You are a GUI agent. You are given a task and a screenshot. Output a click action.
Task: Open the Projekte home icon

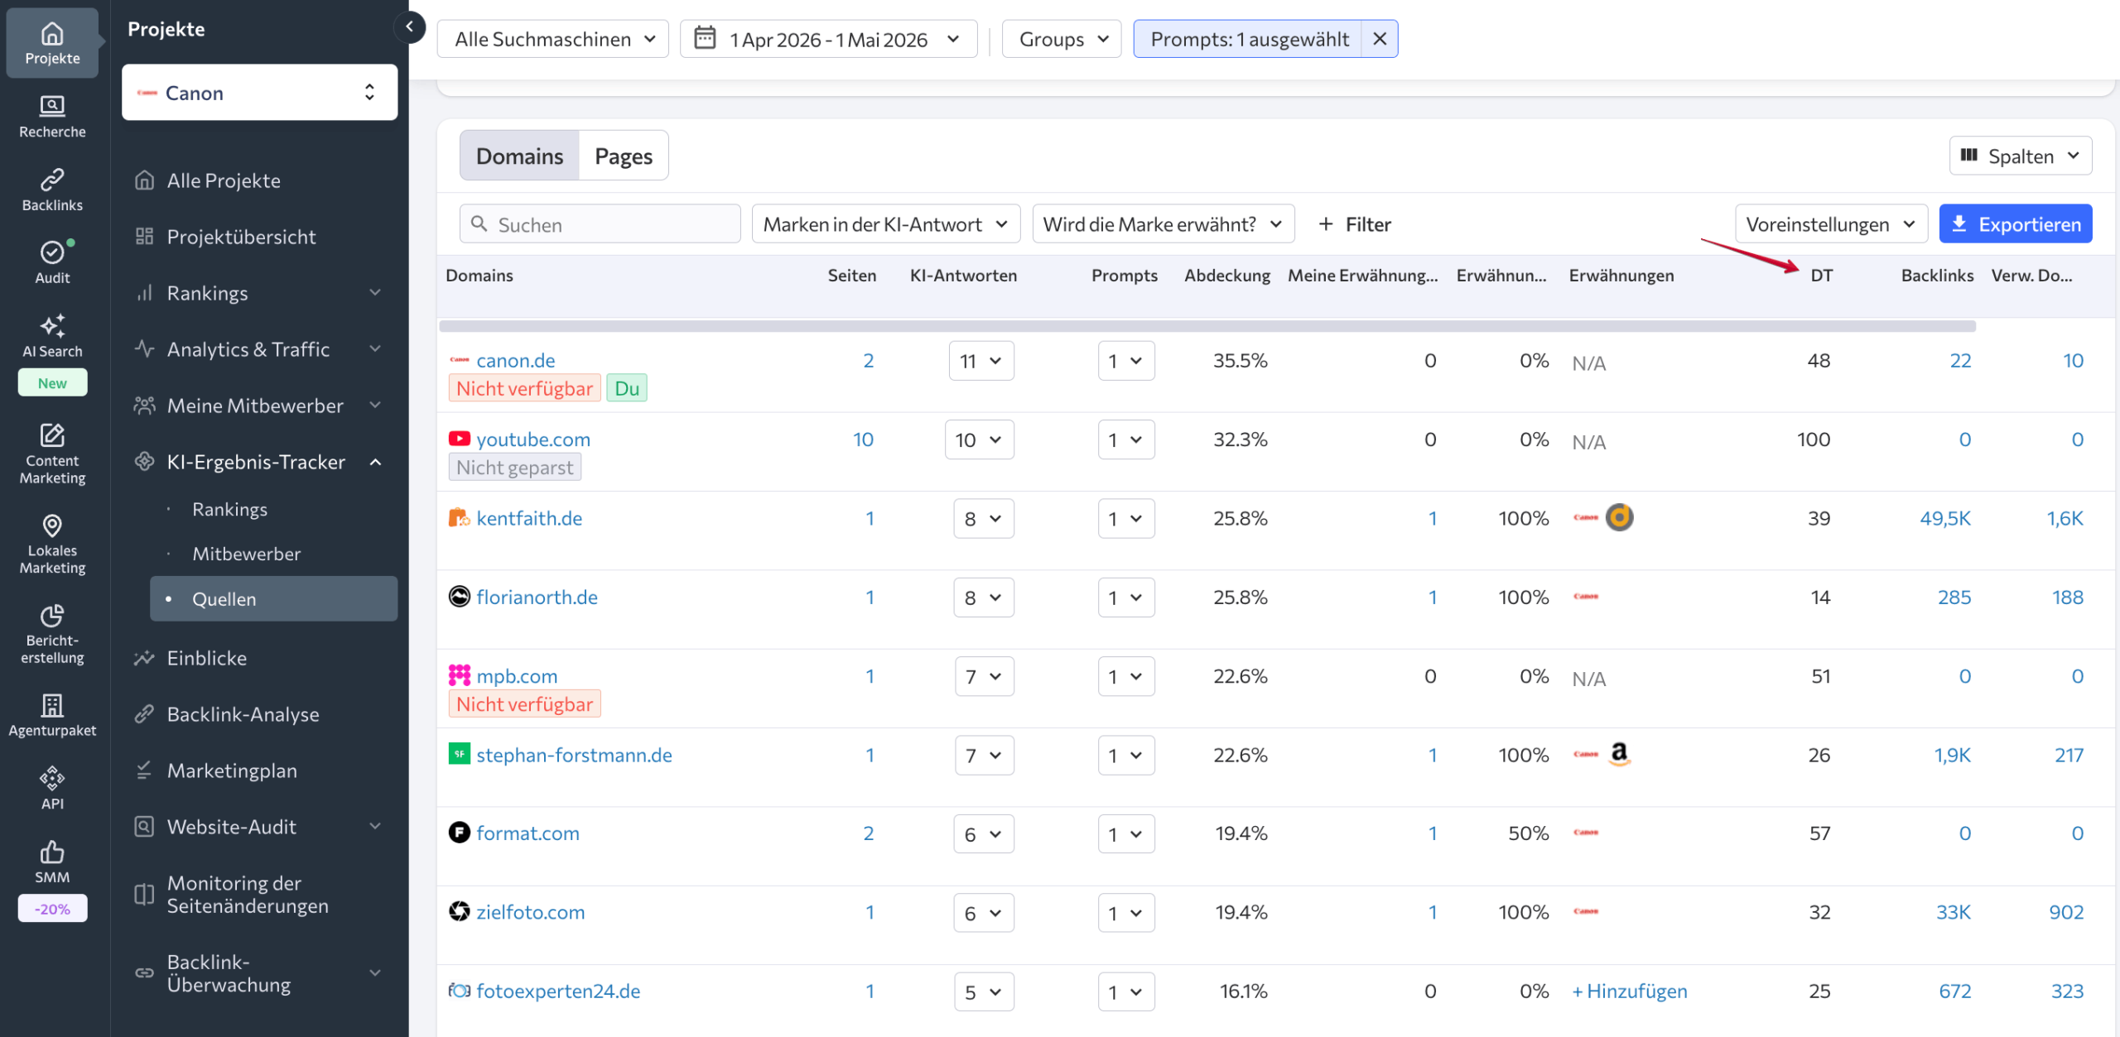click(52, 43)
